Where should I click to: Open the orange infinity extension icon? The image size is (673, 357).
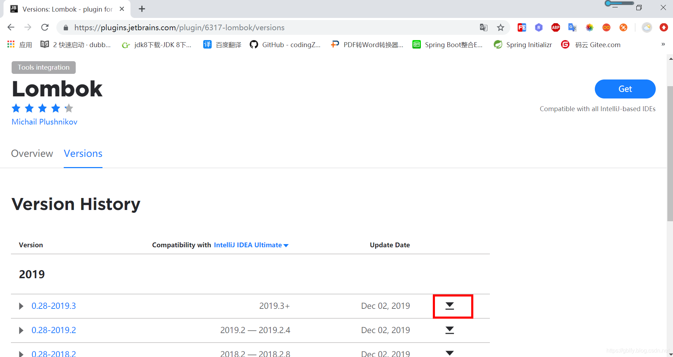click(606, 27)
